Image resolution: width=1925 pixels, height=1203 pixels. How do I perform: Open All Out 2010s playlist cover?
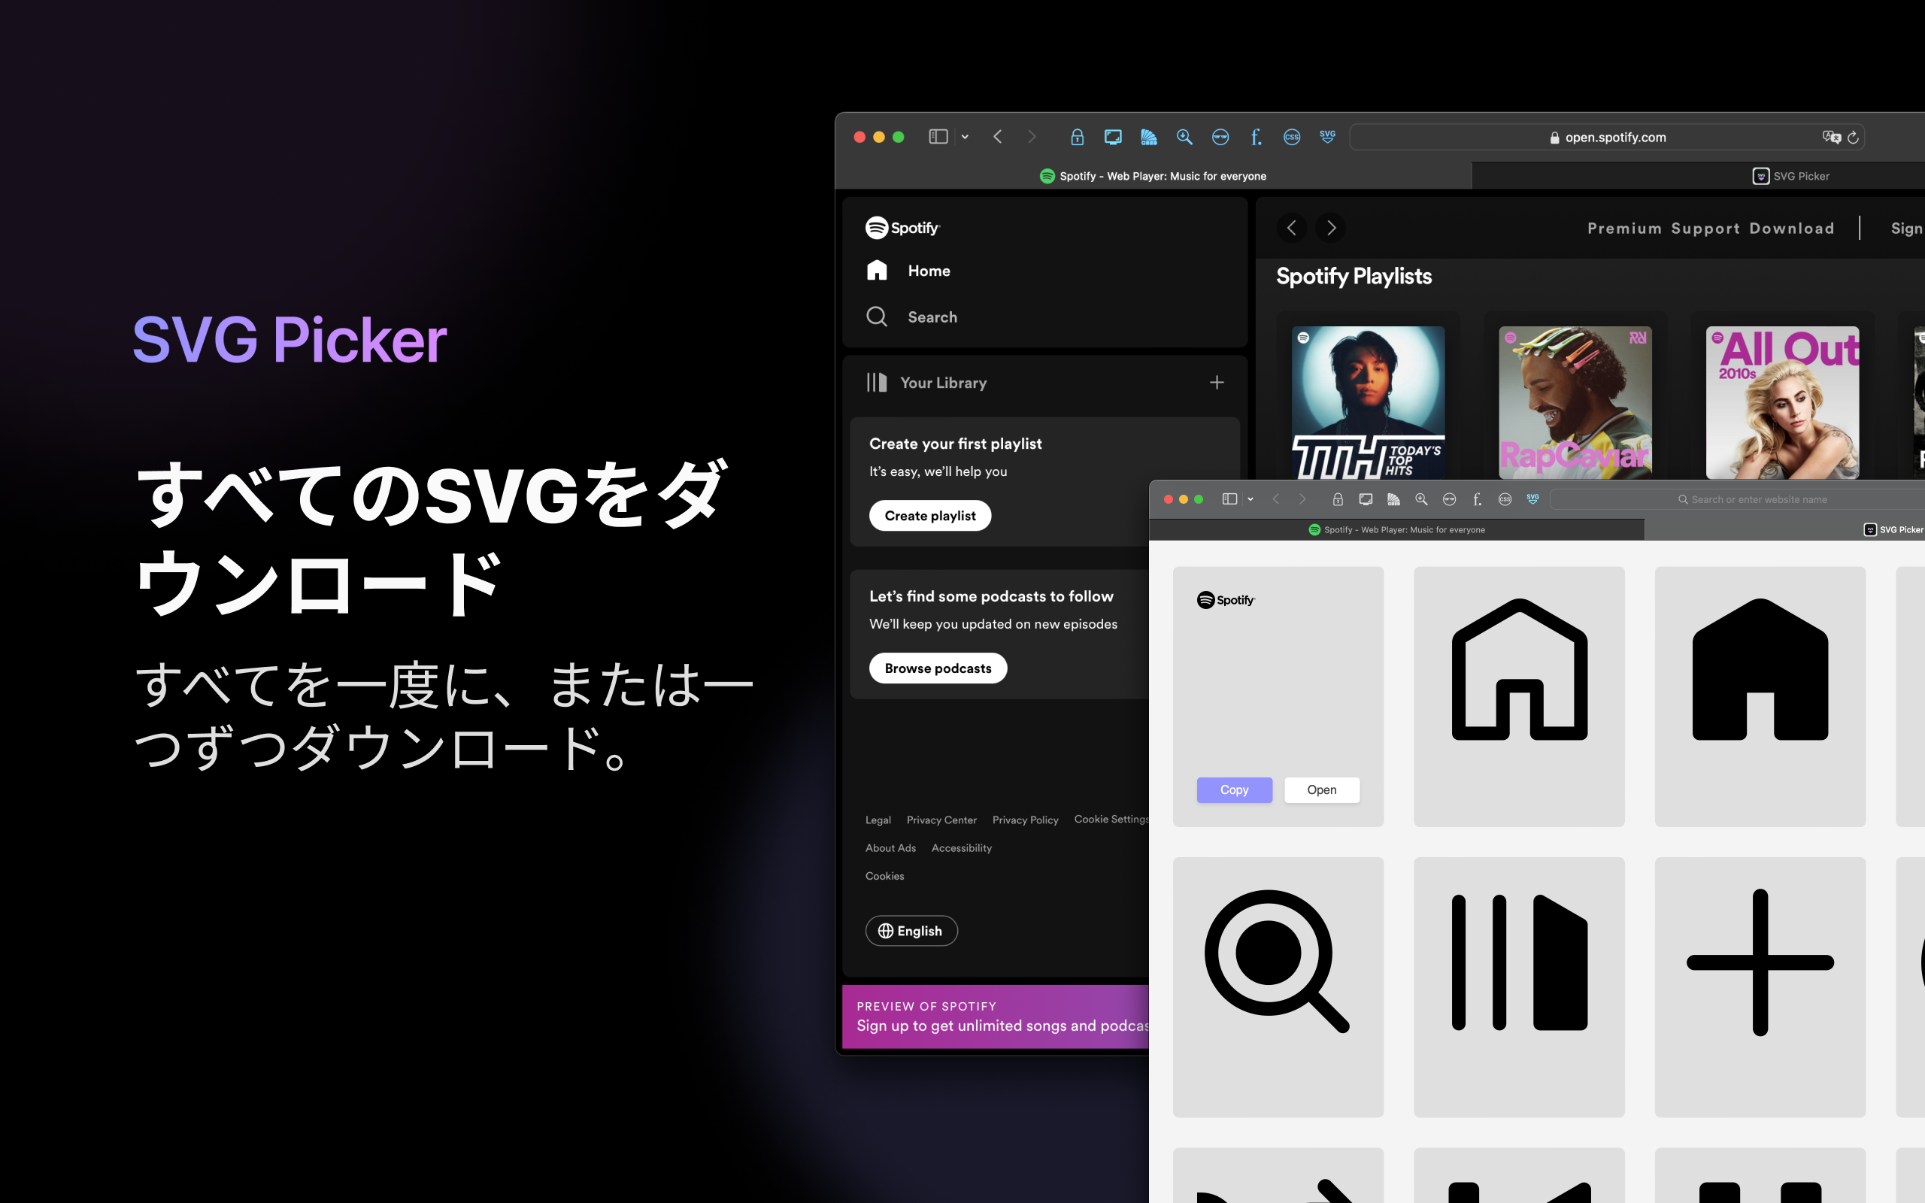click(x=1783, y=402)
